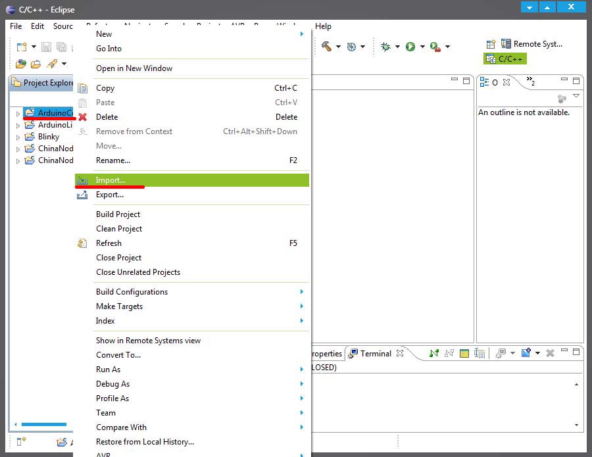Click the green Run play icon
The image size is (592, 457).
410,47
